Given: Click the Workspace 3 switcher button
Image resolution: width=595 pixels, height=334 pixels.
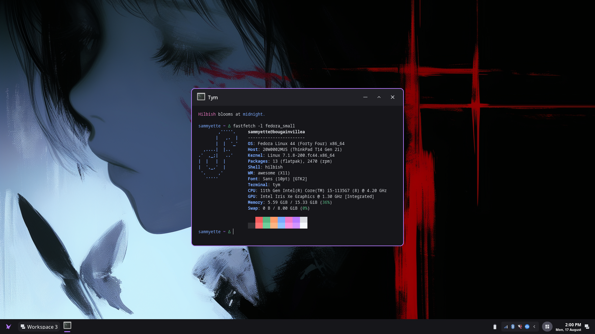Looking at the screenshot, I should tap(39, 327).
